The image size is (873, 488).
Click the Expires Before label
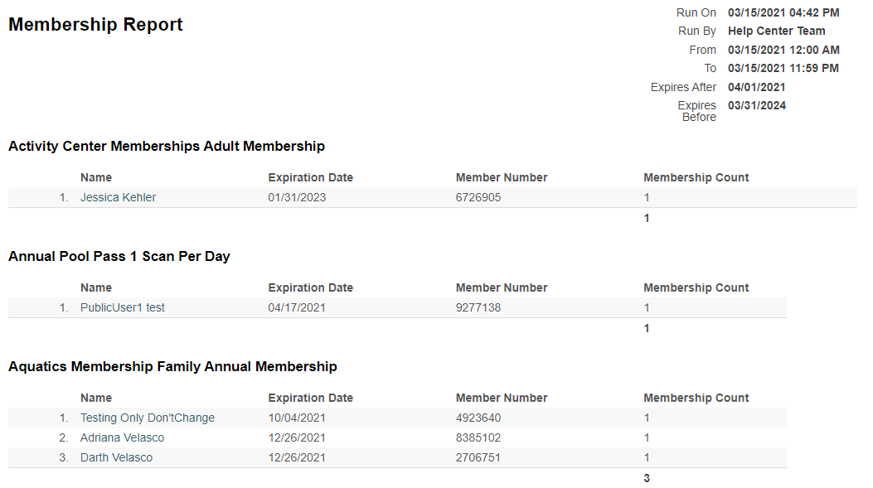coord(697,111)
